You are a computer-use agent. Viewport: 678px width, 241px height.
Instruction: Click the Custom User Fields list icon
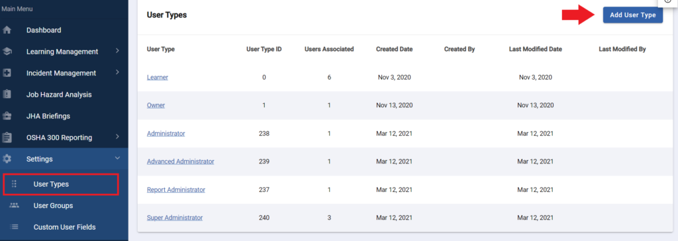pyautogui.click(x=15, y=226)
